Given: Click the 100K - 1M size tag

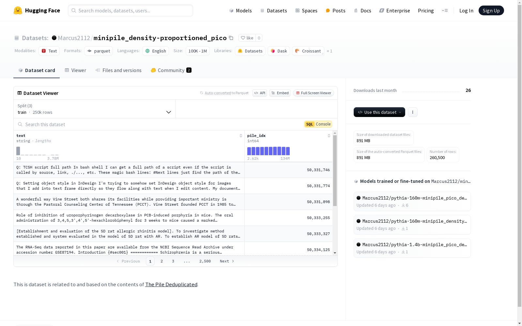Looking at the screenshot, I should click(x=198, y=51).
